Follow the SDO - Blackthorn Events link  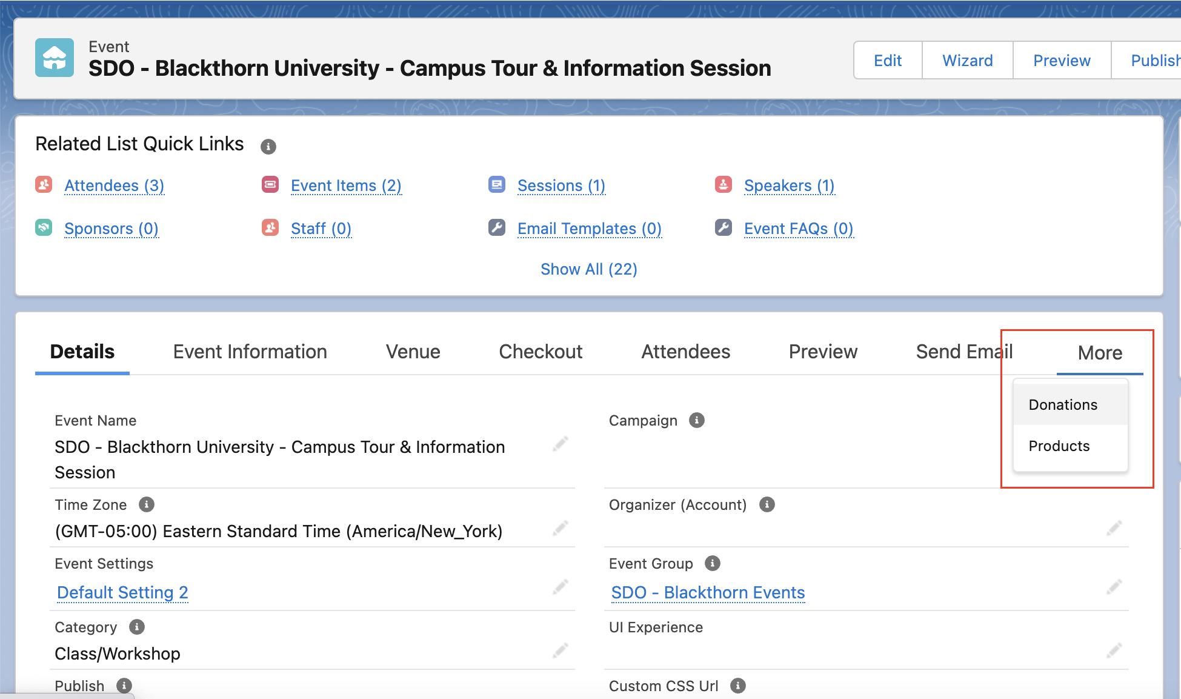(708, 592)
